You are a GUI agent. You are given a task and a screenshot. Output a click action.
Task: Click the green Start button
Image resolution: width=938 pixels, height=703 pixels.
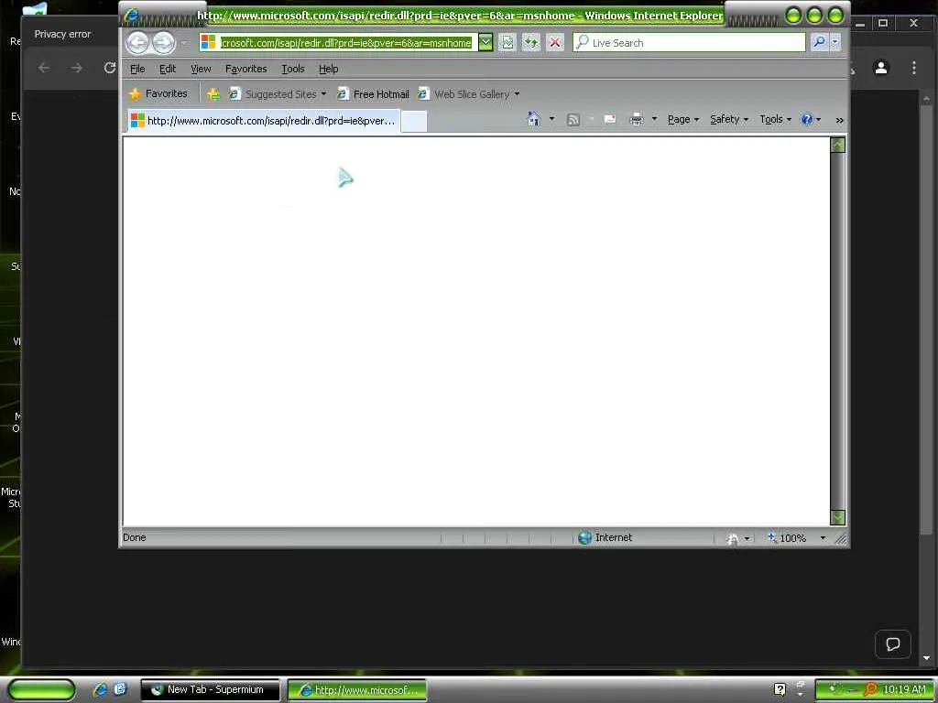41,689
